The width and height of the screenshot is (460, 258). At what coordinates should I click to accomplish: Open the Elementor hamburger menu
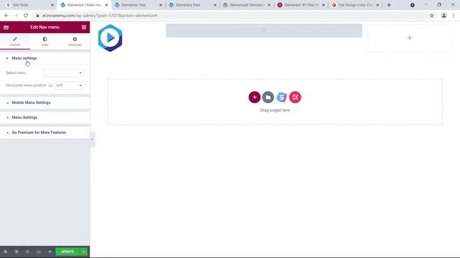click(6, 27)
